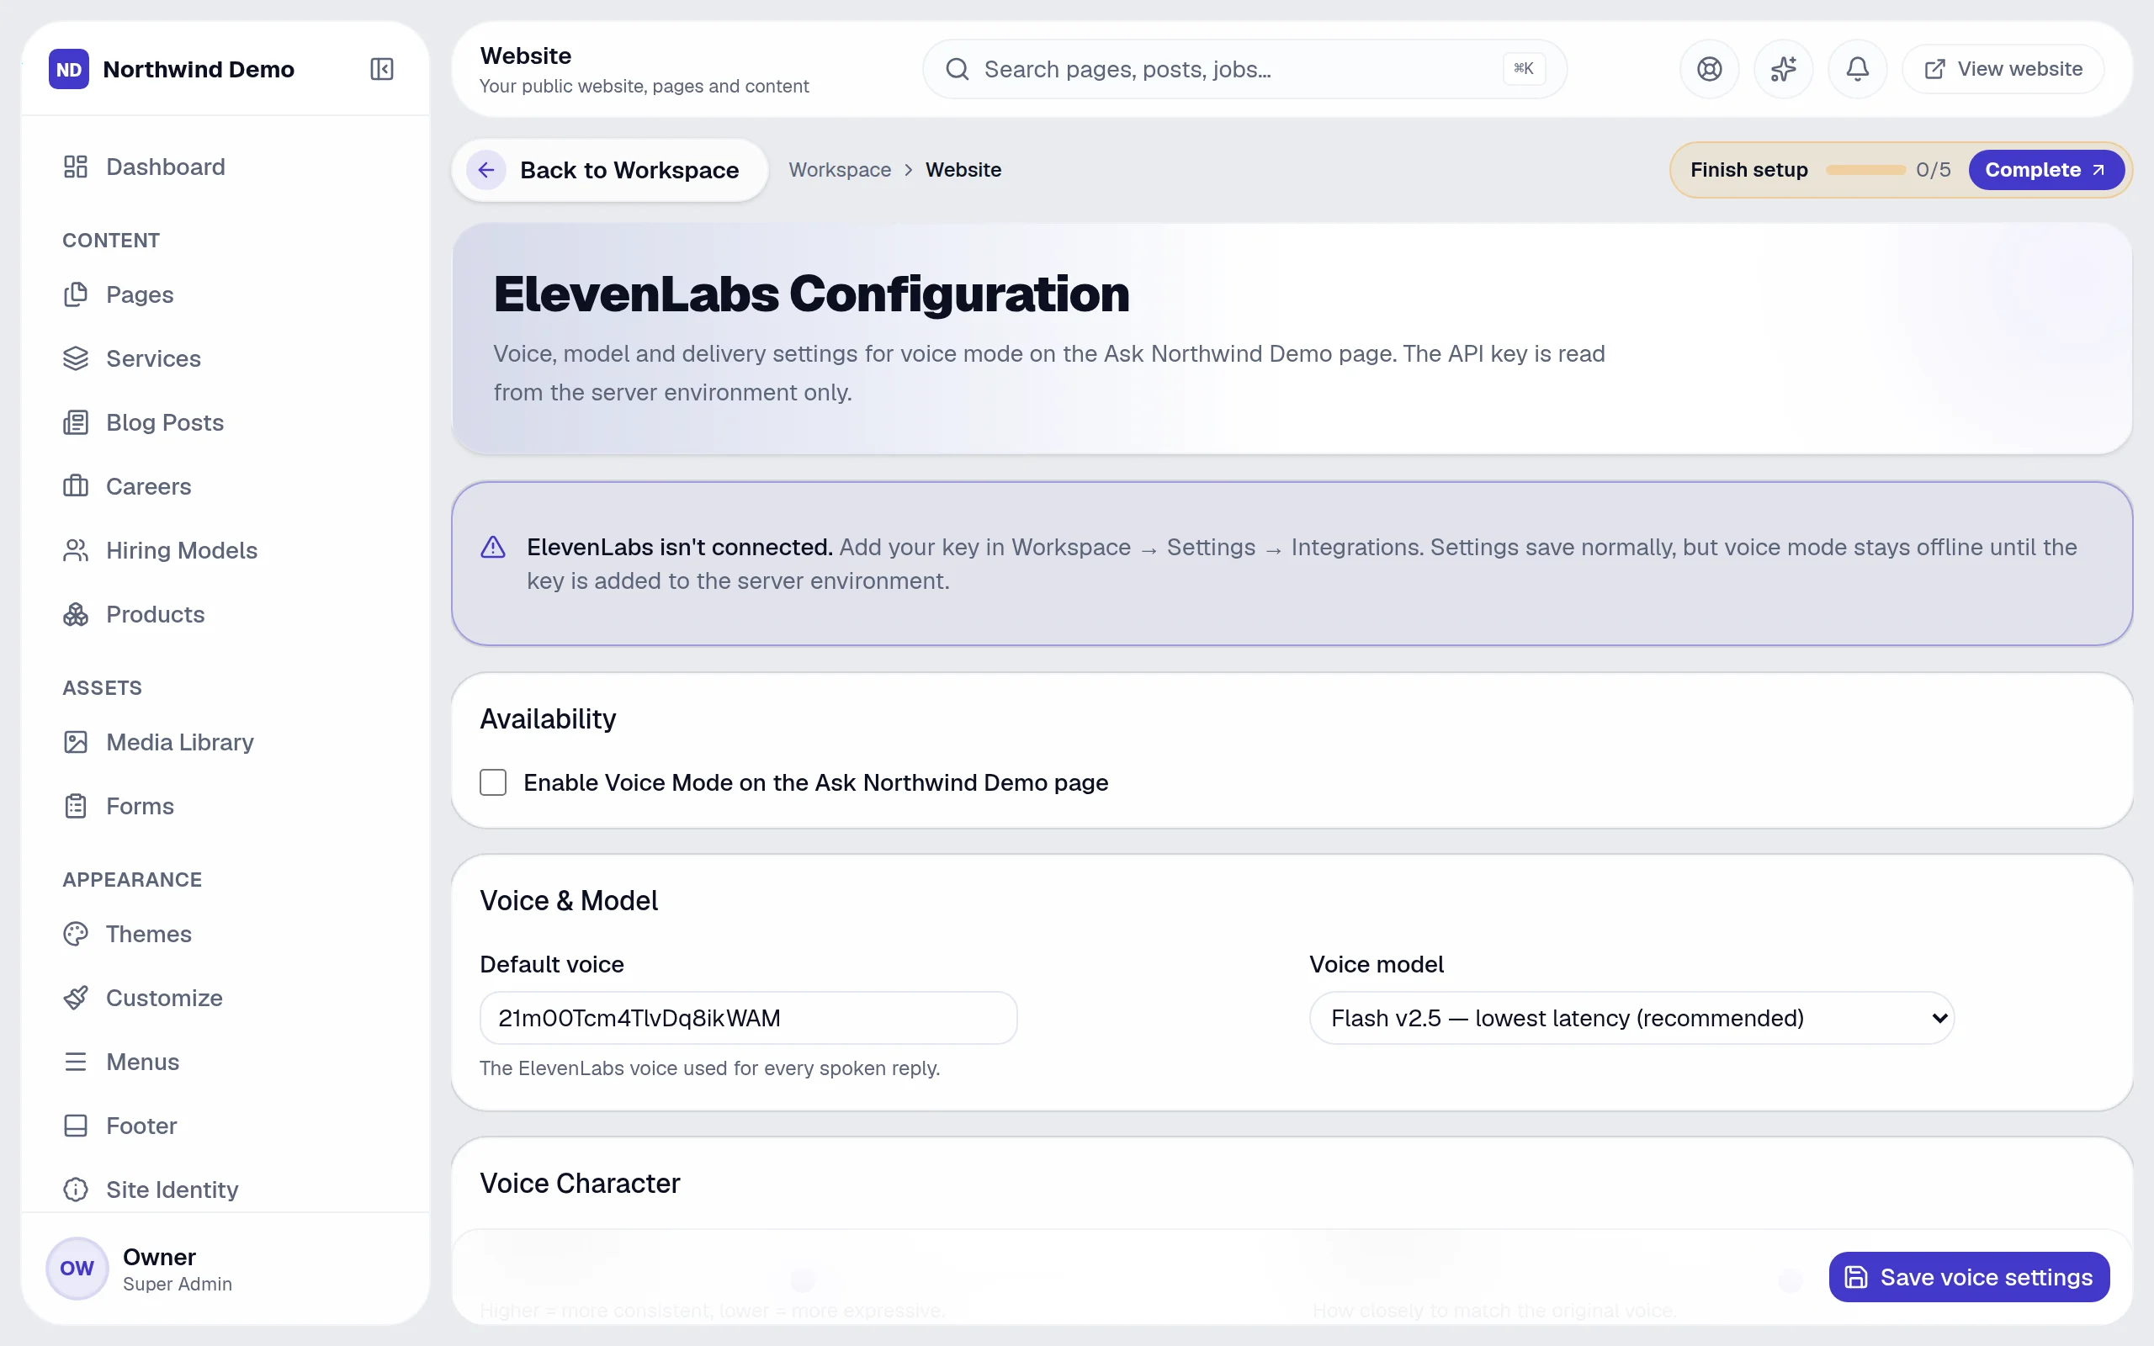Click the Default voice ID field
The image size is (2154, 1346).
(749, 1018)
